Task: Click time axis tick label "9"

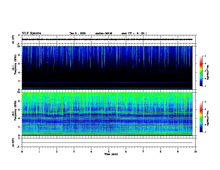Action: pos(178,152)
